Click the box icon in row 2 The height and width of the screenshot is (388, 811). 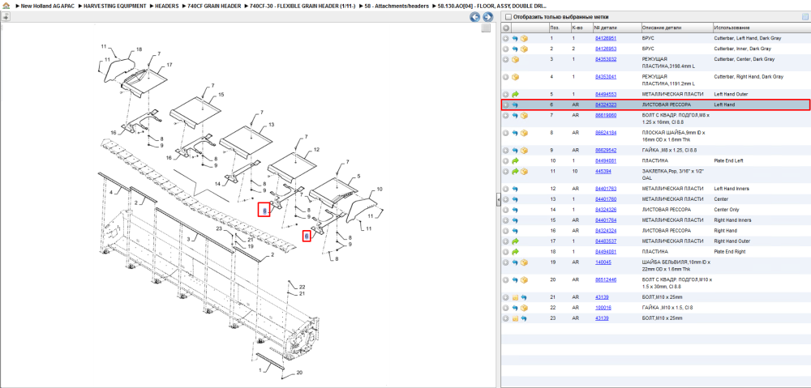pos(524,49)
